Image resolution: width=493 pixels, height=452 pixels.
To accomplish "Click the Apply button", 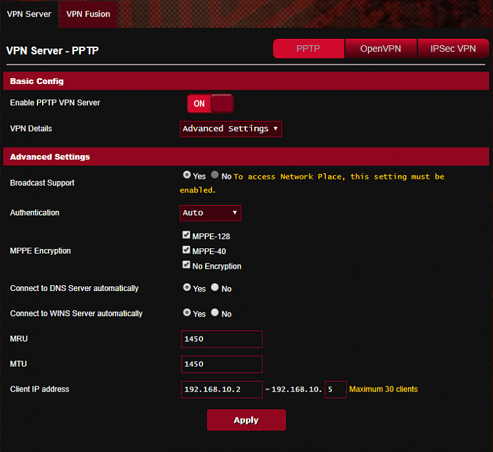I will [x=246, y=420].
